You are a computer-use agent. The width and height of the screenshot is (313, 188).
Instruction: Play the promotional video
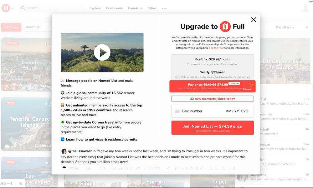click(x=102, y=52)
